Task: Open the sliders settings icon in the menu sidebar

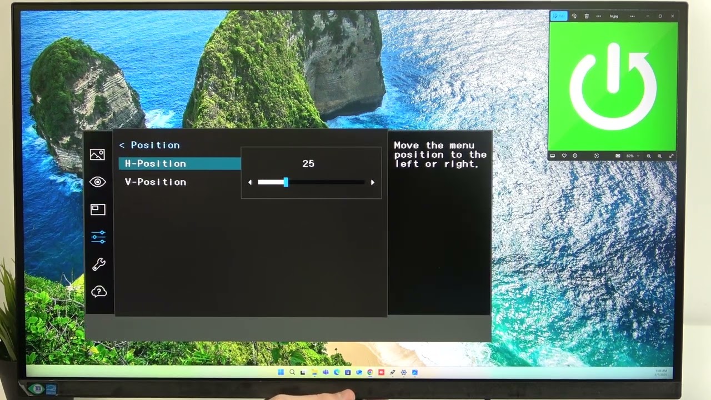Action: pyautogui.click(x=98, y=237)
